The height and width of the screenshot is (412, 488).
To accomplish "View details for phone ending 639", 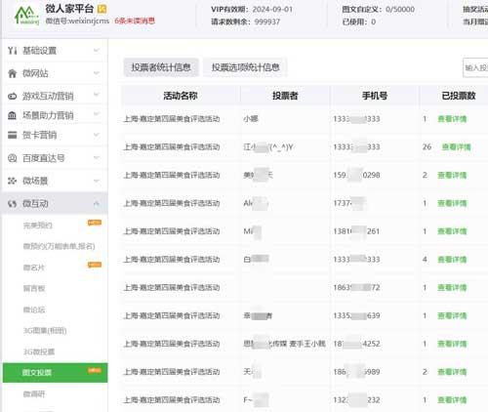I will click(452, 315).
